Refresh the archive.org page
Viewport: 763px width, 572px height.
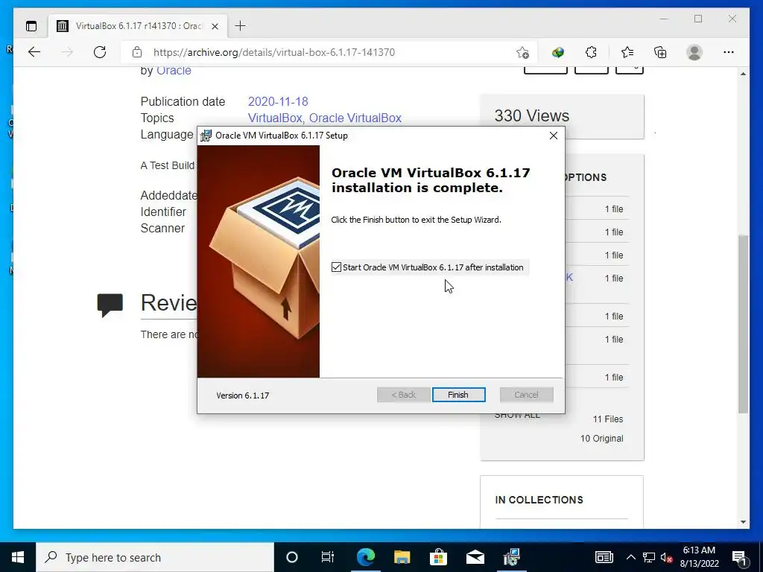pyautogui.click(x=100, y=52)
